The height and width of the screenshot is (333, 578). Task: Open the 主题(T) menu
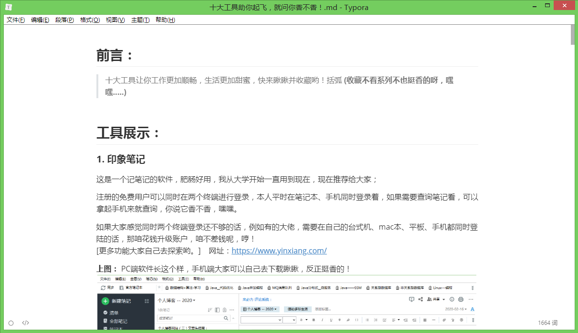140,20
